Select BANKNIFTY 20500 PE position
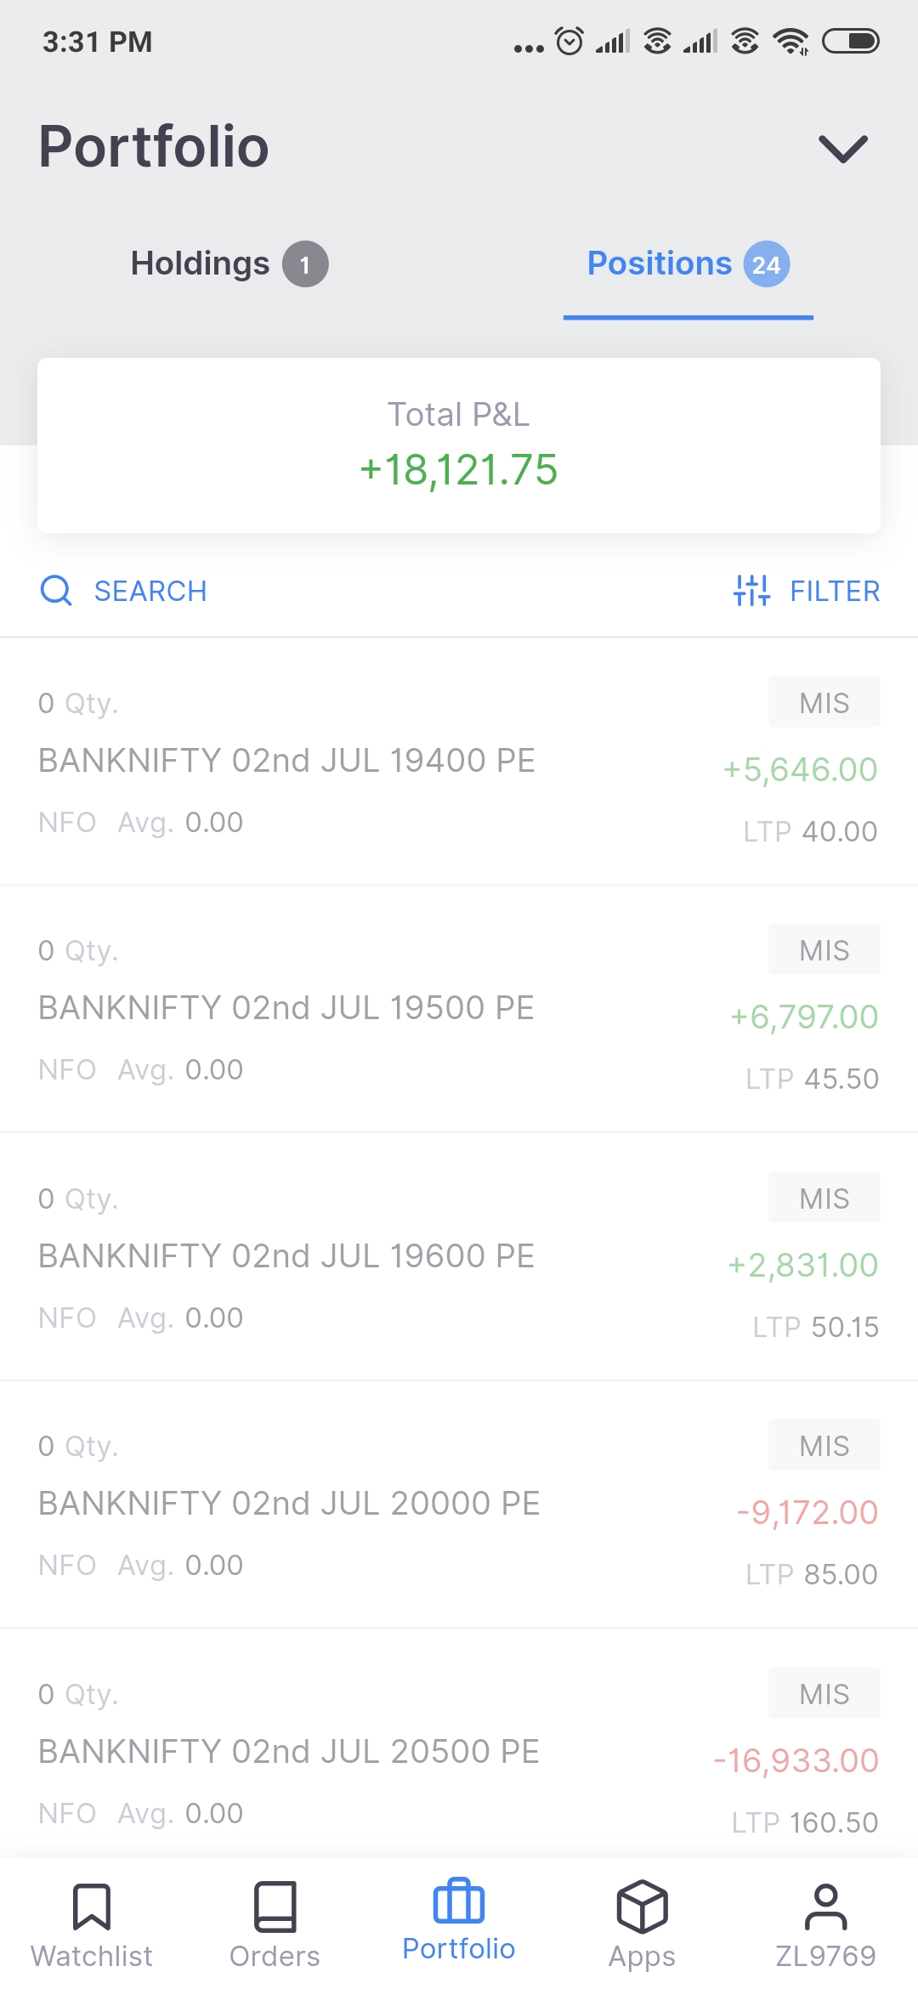Image resolution: width=918 pixels, height=1989 pixels. point(289,1752)
